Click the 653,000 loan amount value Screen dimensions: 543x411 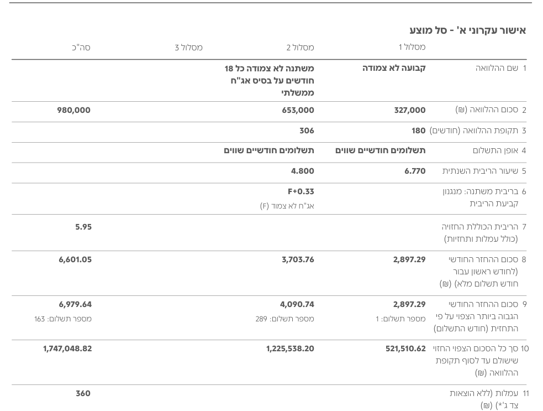pyautogui.click(x=298, y=110)
